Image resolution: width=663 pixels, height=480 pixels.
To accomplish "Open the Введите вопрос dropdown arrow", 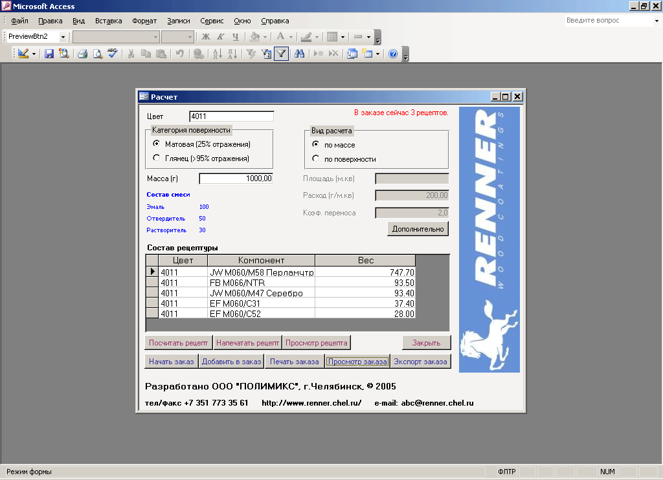I will [657, 20].
